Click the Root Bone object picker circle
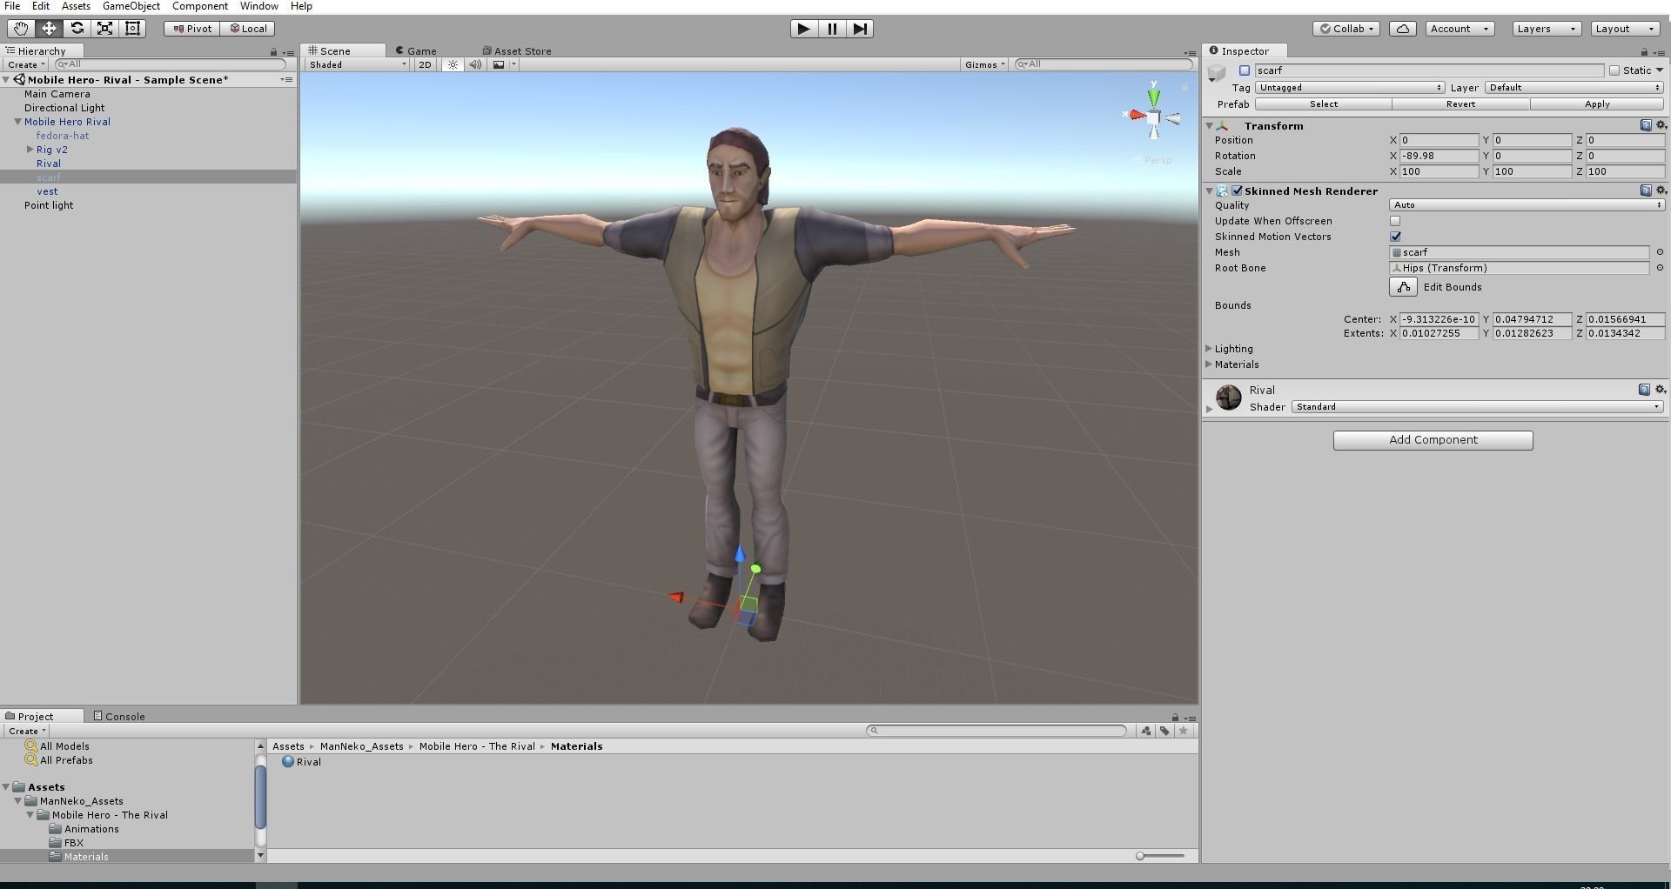 pyautogui.click(x=1660, y=268)
